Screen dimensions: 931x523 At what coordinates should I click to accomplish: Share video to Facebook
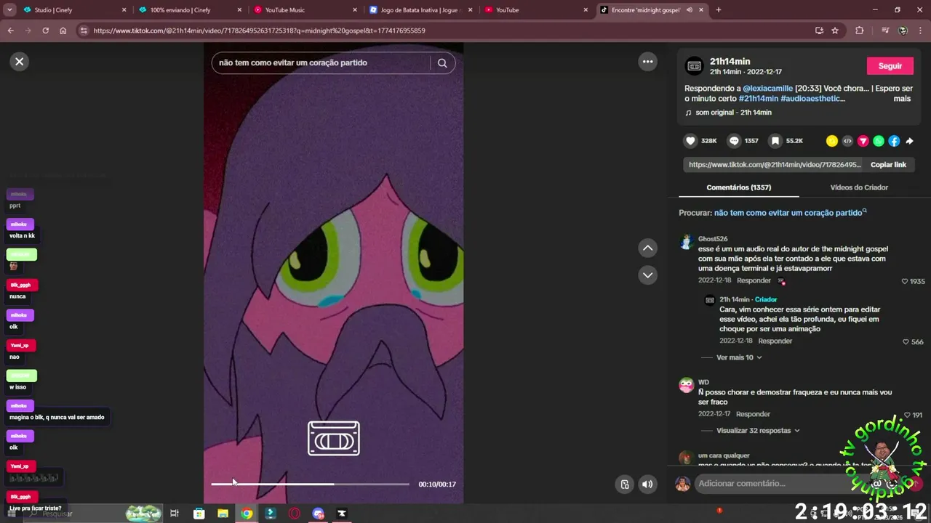[894, 141]
